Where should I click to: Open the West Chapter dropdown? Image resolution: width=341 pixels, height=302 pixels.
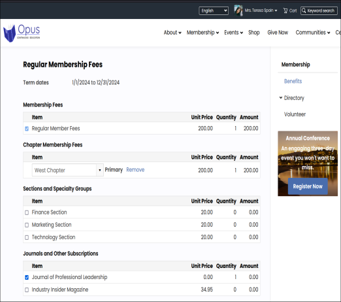[68, 170]
